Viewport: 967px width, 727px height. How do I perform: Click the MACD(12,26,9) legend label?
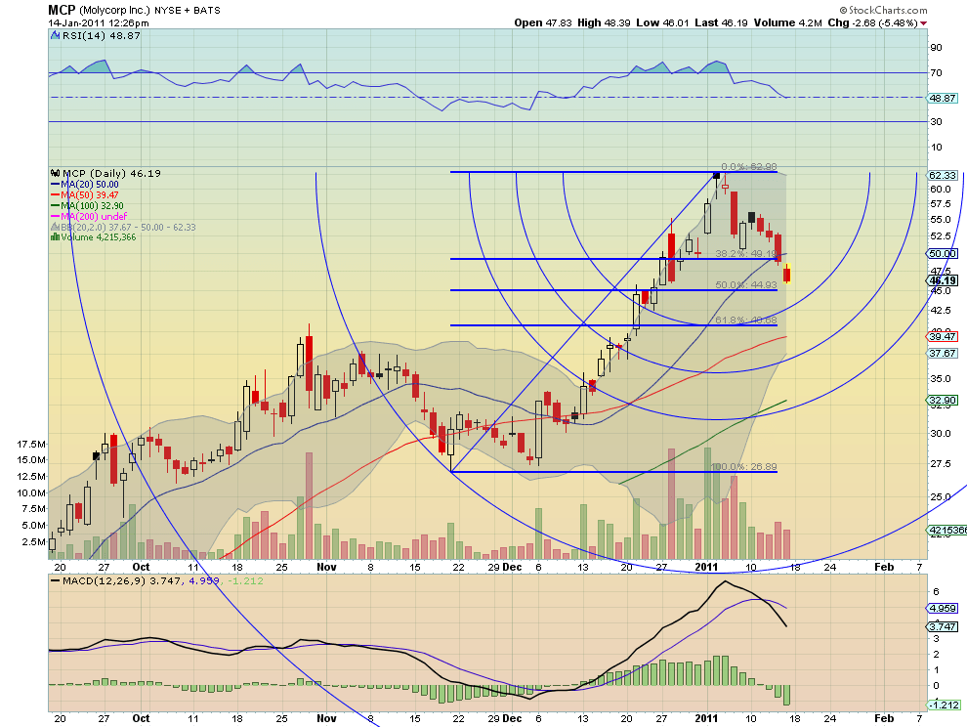coord(105,580)
